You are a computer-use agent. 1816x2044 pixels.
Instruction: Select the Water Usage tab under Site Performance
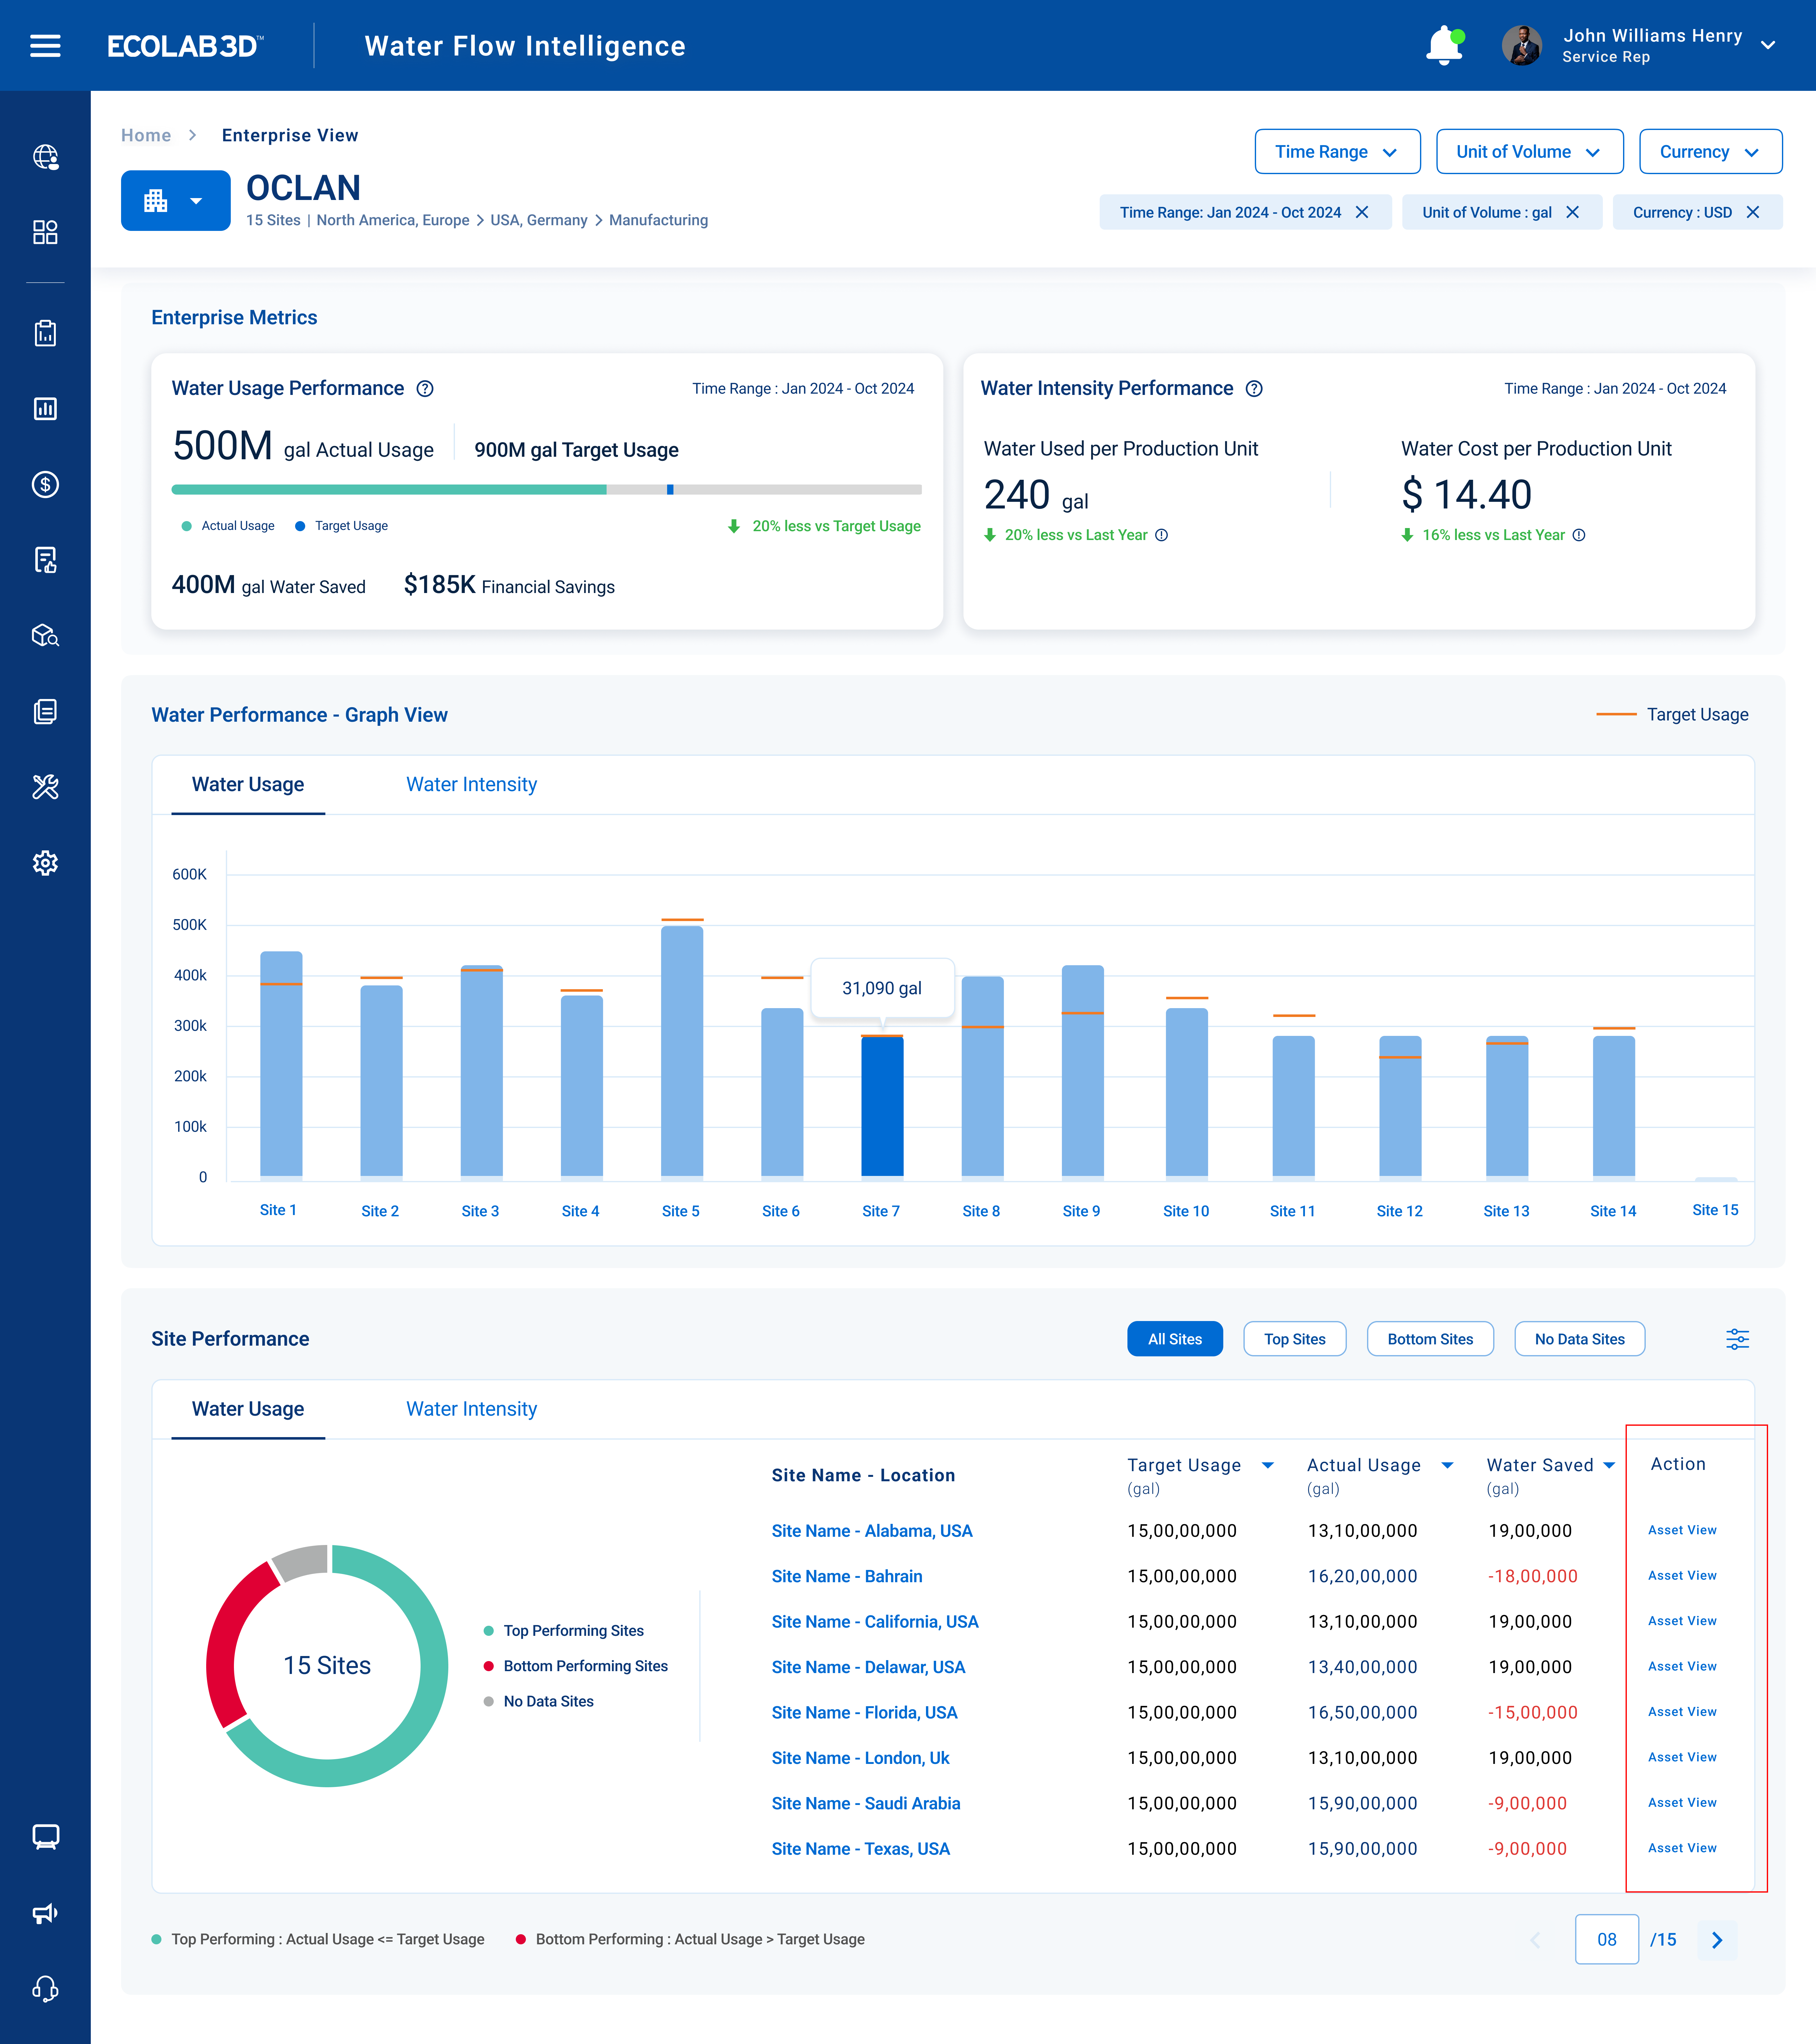tap(248, 1409)
